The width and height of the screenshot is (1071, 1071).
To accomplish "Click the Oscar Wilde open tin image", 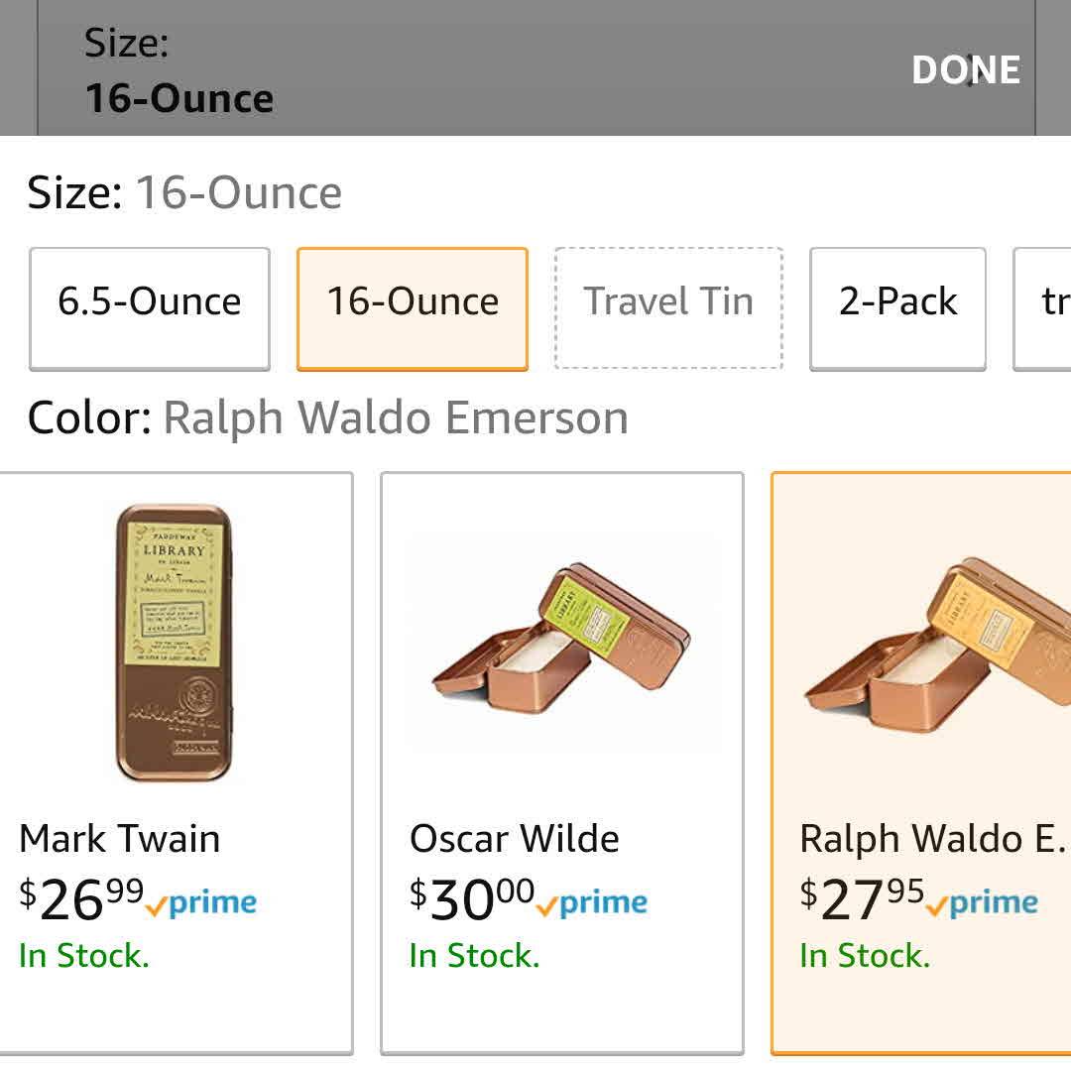I will click(561, 643).
